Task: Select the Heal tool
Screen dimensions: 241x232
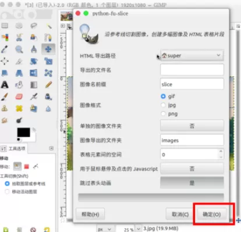Action: click(x=19, y=109)
